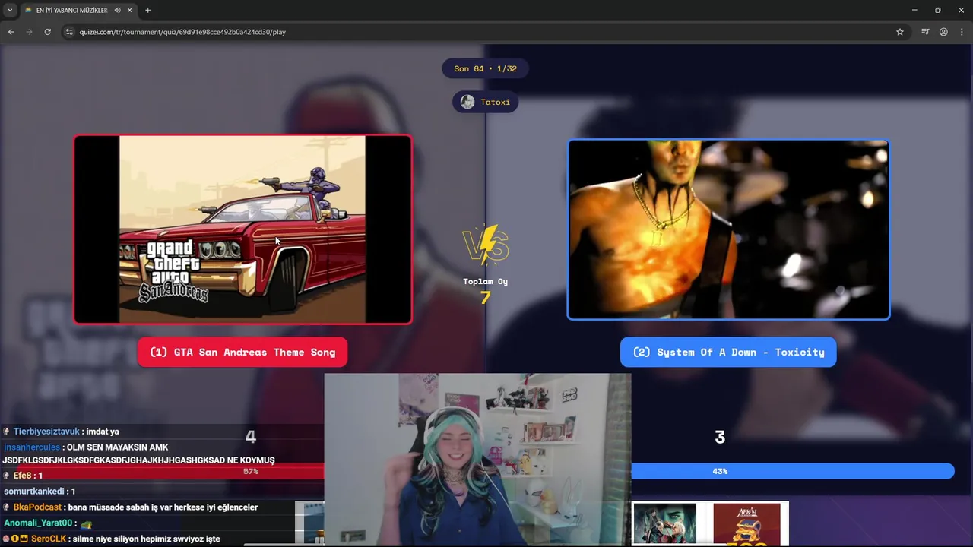Viewport: 973px width, 547px height.
Task: Bookmark this page with the star icon
Action: click(x=900, y=32)
